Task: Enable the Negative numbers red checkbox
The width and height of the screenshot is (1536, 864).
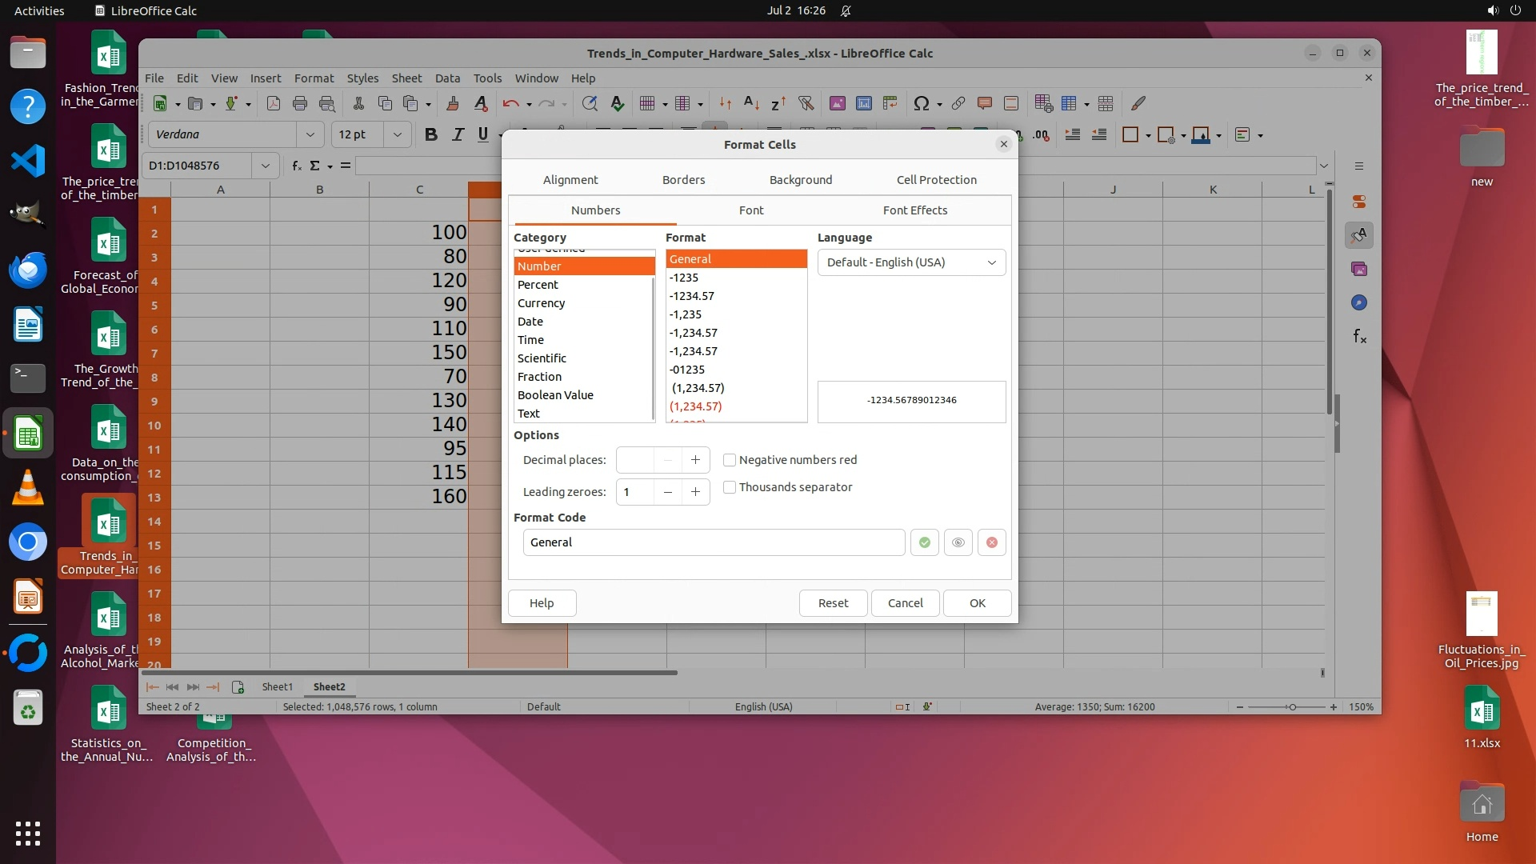Action: click(x=730, y=460)
